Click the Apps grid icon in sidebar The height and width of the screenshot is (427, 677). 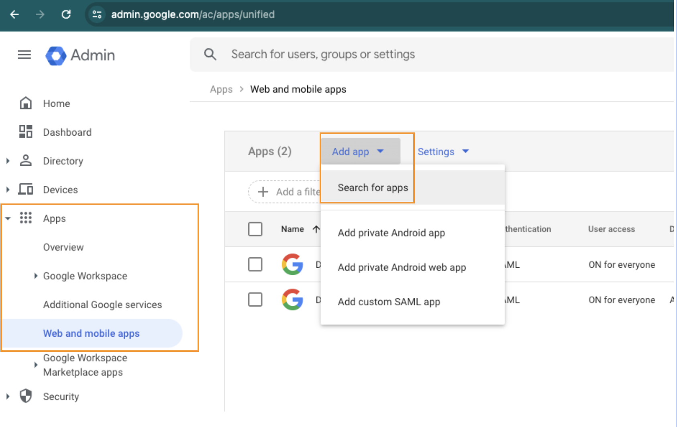[26, 218]
